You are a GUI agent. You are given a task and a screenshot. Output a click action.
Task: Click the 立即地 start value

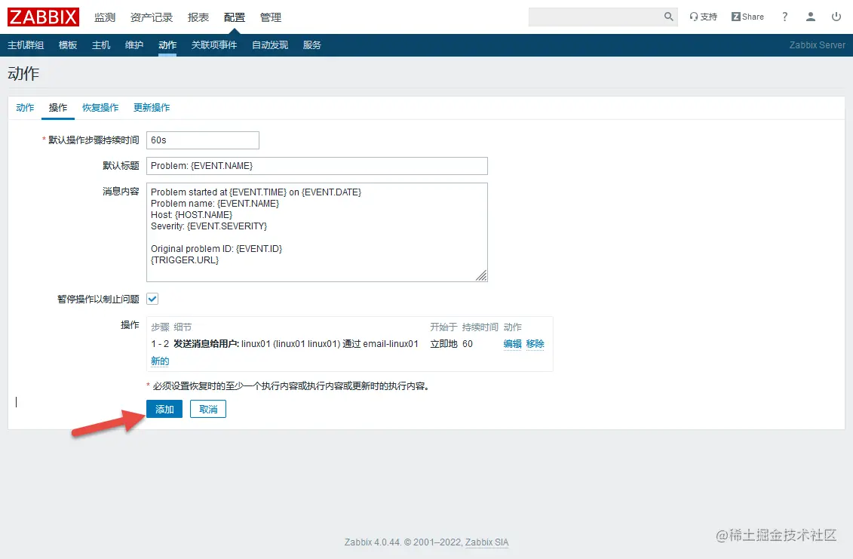443,344
